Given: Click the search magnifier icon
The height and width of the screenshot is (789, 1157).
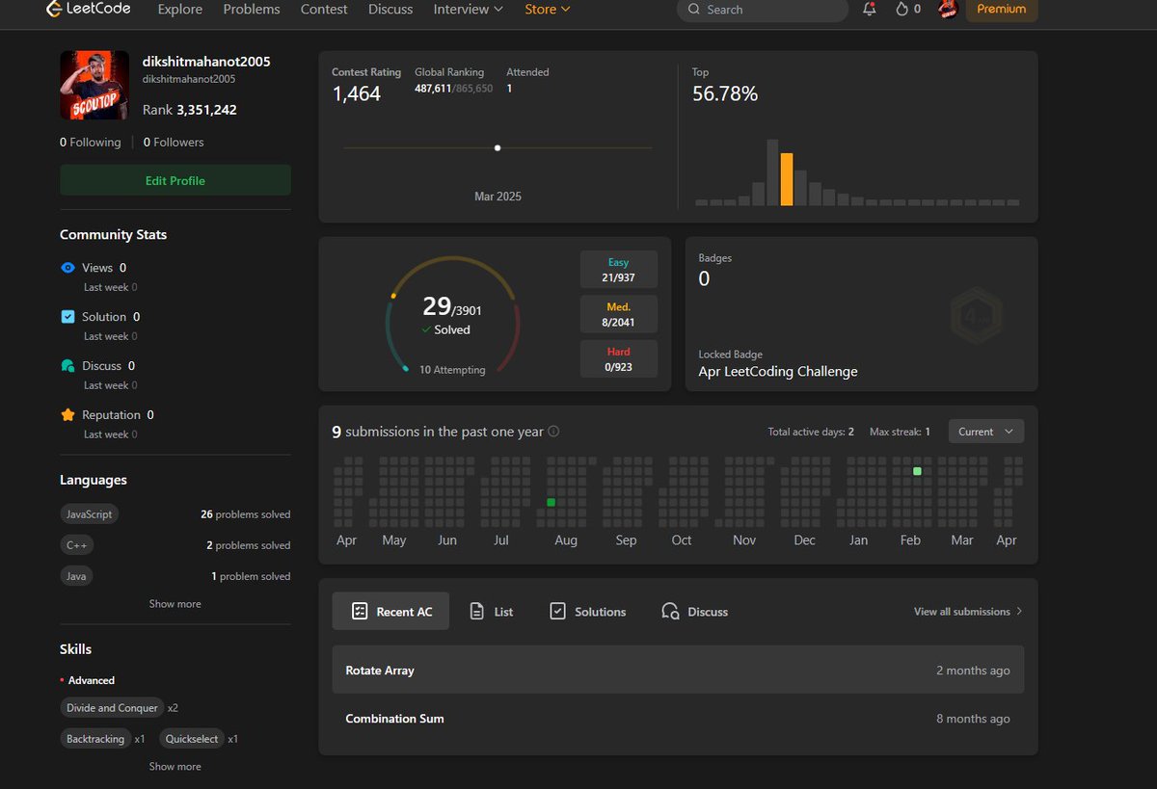Looking at the screenshot, I should pos(694,10).
